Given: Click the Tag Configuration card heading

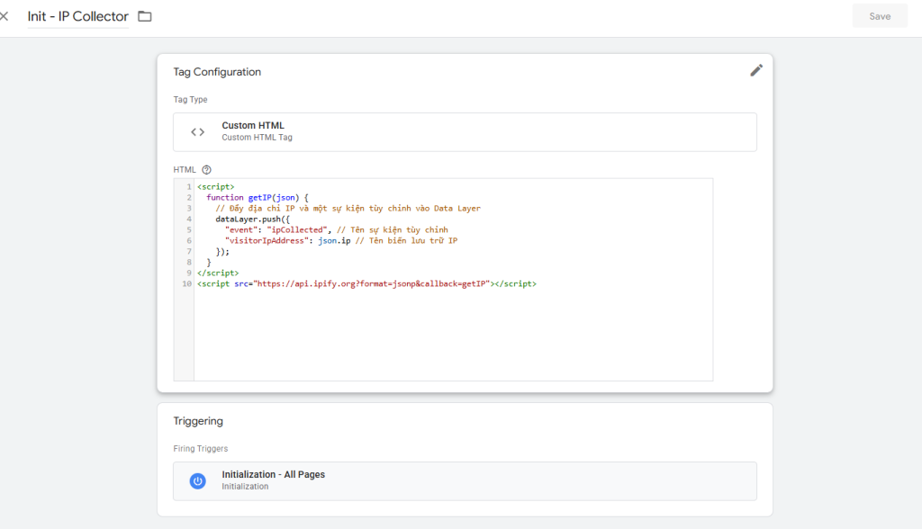Looking at the screenshot, I should (217, 72).
